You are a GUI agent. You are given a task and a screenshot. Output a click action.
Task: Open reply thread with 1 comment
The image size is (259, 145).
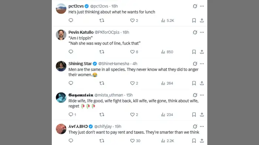(73, 114)
